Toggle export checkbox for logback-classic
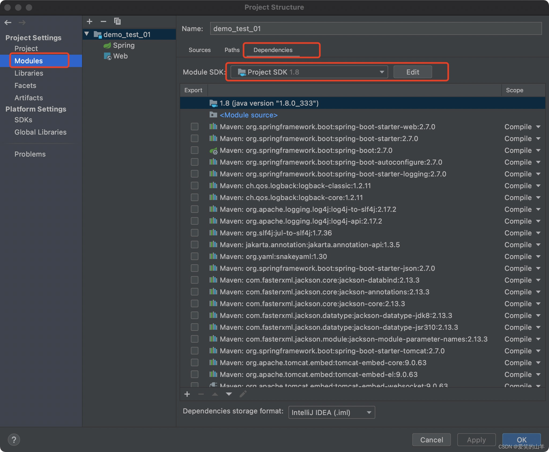Viewport: 549px width, 452px height. 194,186
